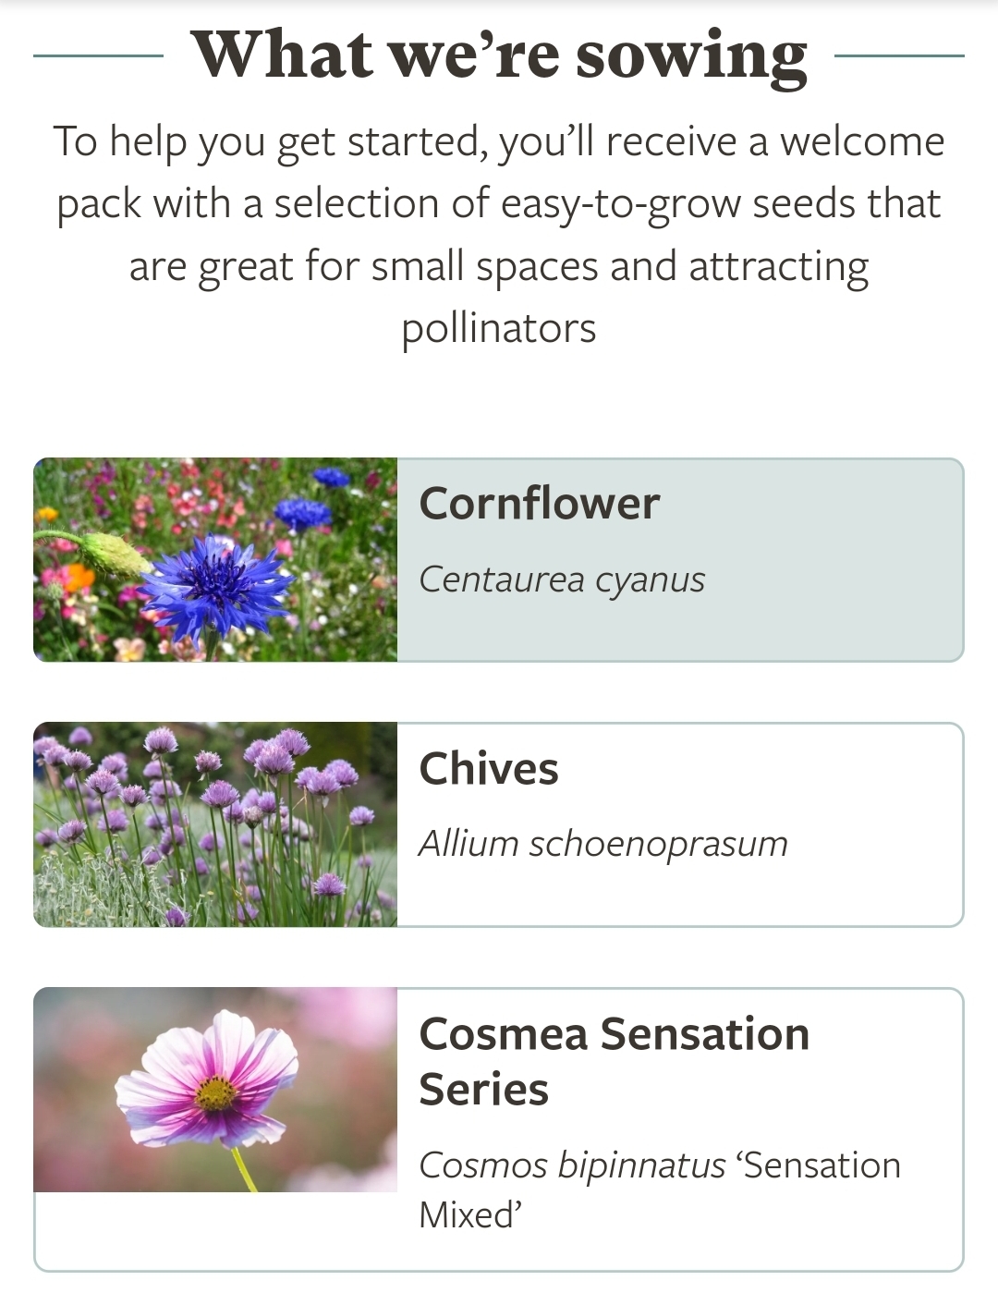998x1305 pixels.
Task: Click the Allium schoenoprasum botanical name
Action: tap(603, 844)
